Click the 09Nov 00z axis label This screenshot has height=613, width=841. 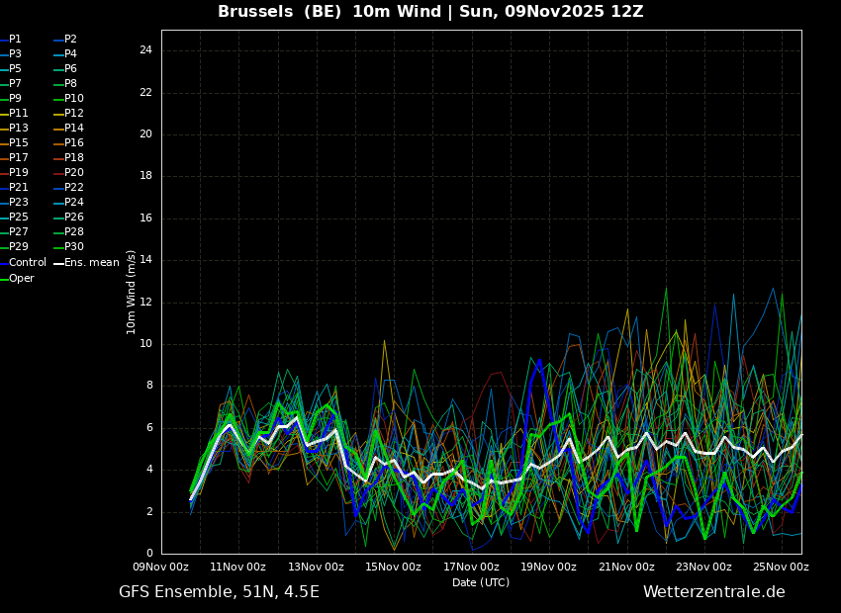click(161, 567)
